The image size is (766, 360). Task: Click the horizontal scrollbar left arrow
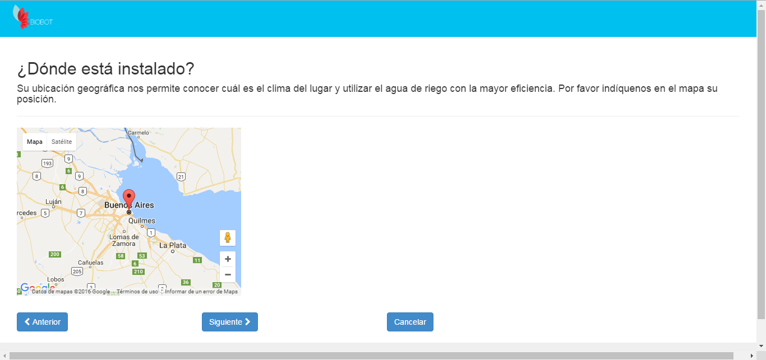point(4,356)
